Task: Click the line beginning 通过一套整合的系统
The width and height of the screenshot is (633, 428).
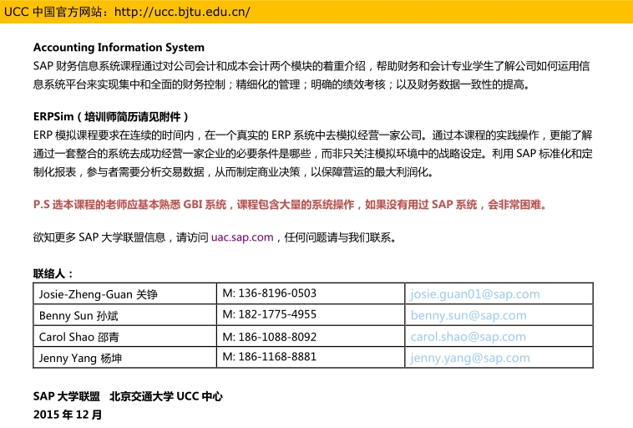Action: 313,154
